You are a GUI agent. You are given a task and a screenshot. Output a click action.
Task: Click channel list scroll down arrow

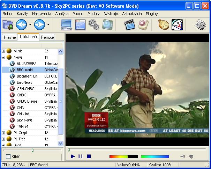[x=61, y=143]
